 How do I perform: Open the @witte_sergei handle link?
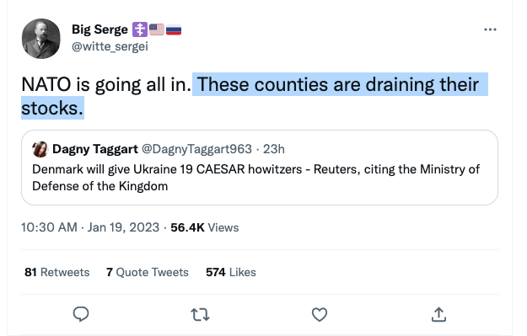point(110,46)
